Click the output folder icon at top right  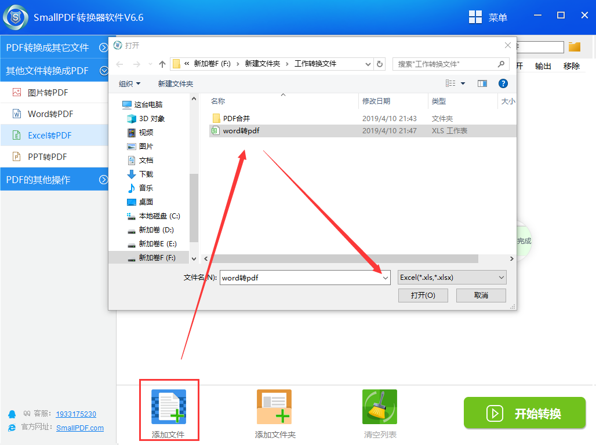coord(575,47)
